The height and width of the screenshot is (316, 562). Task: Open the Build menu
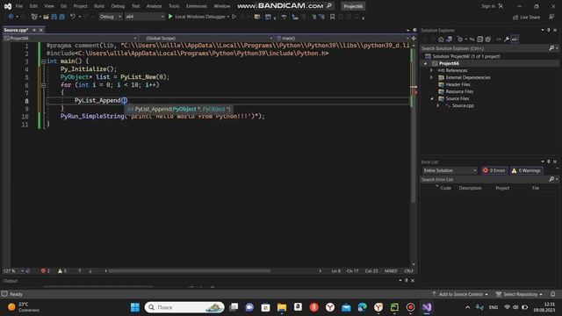pyautogui.click(x=99, y=6)
